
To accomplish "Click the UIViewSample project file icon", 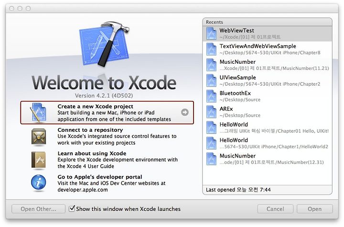I will point(211,80).
